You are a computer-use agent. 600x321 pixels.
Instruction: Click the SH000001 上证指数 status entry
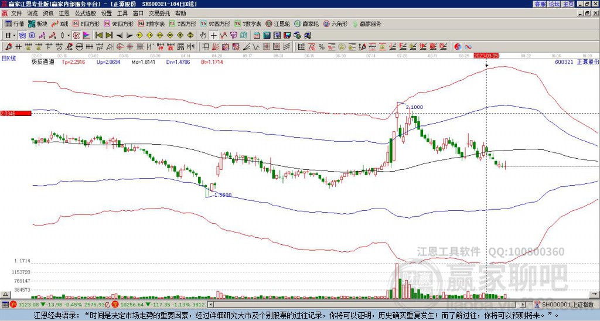point(568,305)
